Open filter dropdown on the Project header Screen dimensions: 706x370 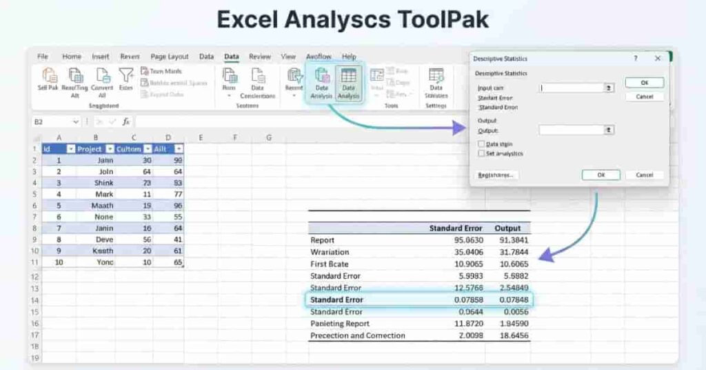pyautogui.click(x=110, y=148)
